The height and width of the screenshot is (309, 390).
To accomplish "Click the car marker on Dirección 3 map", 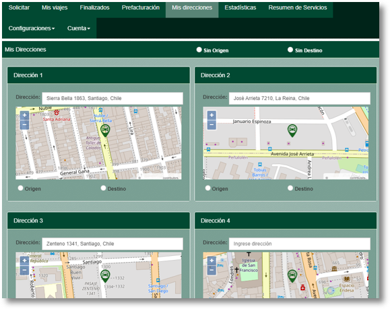I will point(105,276).
